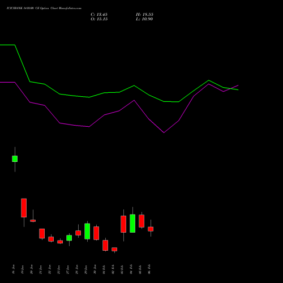The height and width of the screenshot is (283, 283).
Task: Click the 04 Feb date label
Action: [x=131, y=269]
